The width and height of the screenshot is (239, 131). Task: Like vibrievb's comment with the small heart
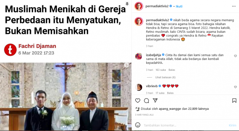click(x=235, y=87)
